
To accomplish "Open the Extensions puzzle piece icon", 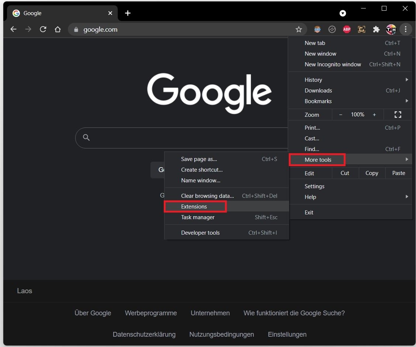I will pyautogui.click(x=376, y=29).
